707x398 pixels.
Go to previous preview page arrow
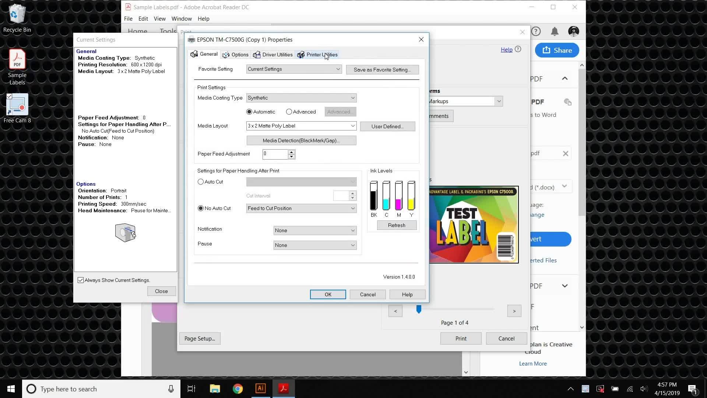click(x=395, y=311)
